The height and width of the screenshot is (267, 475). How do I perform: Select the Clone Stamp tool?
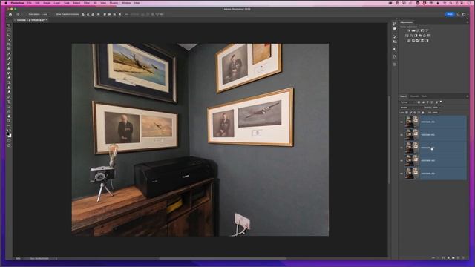click(9, 68)
